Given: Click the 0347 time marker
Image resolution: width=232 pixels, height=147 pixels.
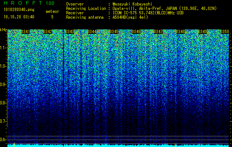Looking at the screenshot, I should (158, 32).
